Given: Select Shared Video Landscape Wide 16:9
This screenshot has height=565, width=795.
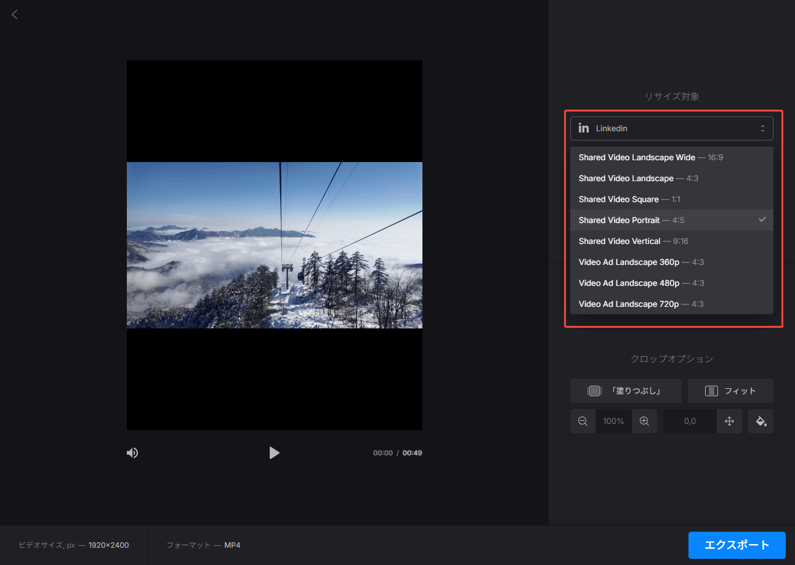Looking at the screenshot, I should [650, 157].
